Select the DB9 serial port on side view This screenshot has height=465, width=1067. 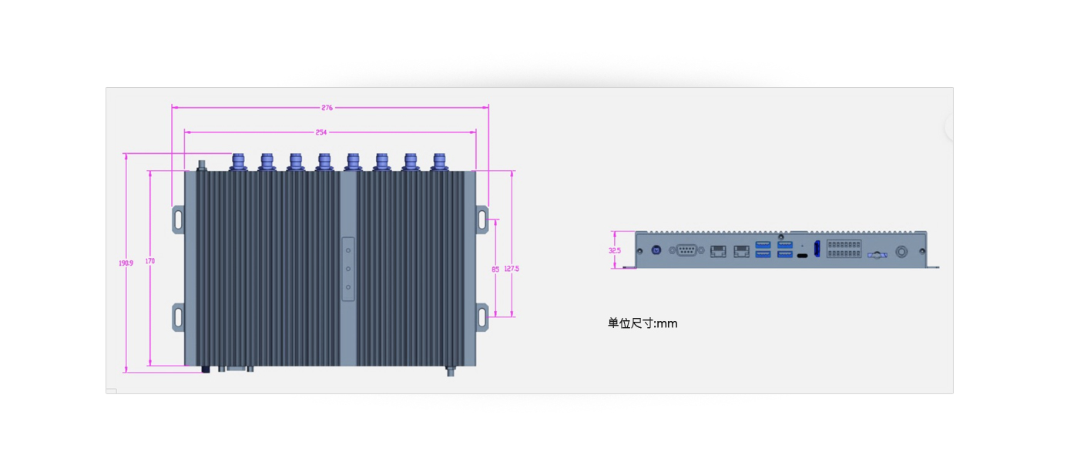[686, 250]
